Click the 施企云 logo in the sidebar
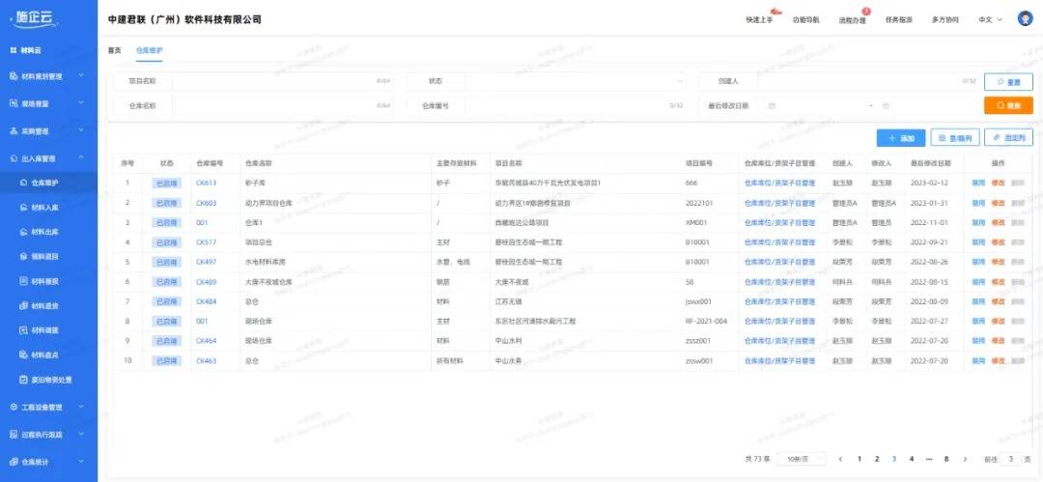 (x=35, y=19)
